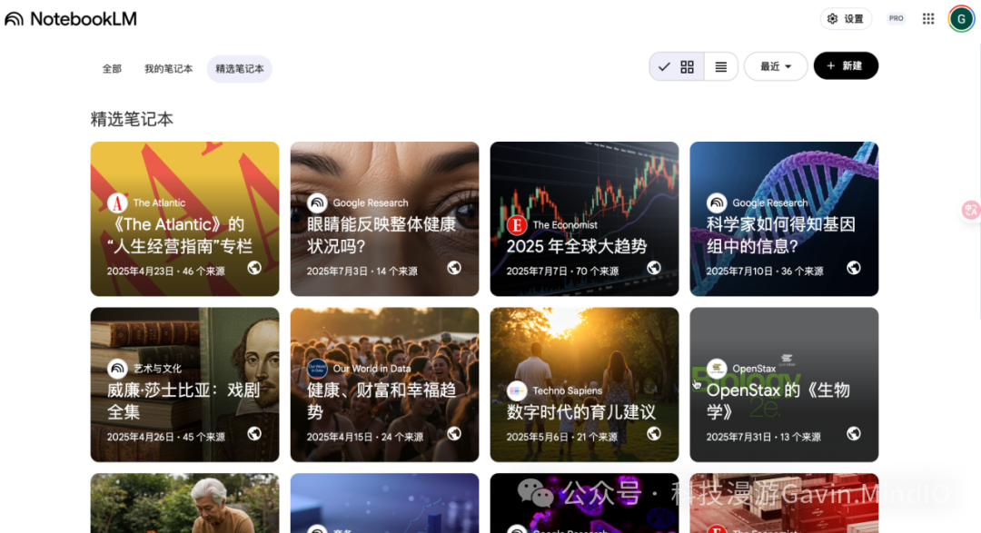The height and width of the screenshot is (533, 981).
Task: Click globe icon on 莎士比亚 card
Action: [254, 433]
